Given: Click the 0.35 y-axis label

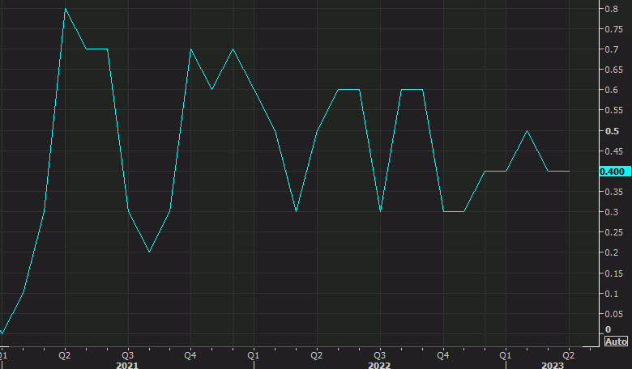Looking at the screenshot, I should pos(613,192).
